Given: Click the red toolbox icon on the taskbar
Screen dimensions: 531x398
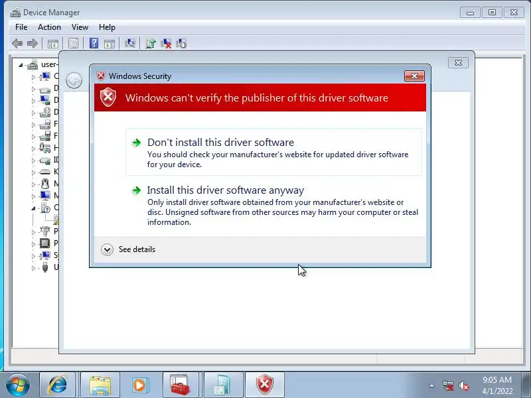Looking at the screenshot, I should [x=180, y=385].
